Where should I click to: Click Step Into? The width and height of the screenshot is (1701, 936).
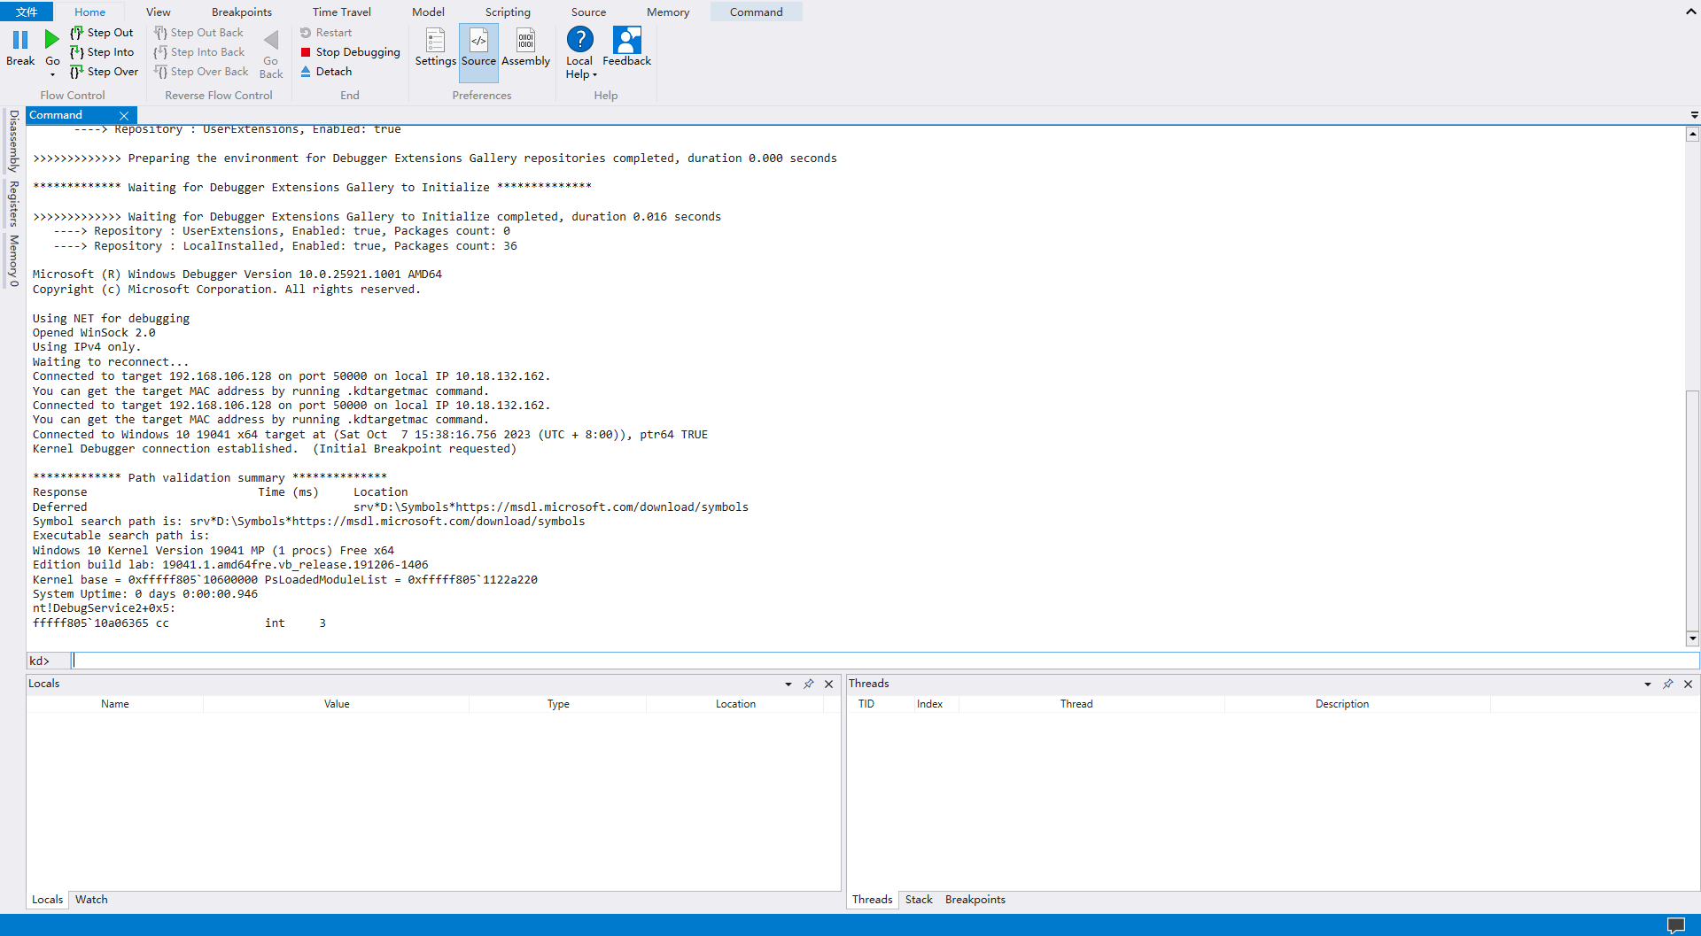click(102, 52)
